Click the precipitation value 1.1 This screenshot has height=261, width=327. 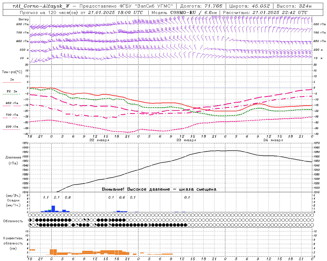click(46, 197)
